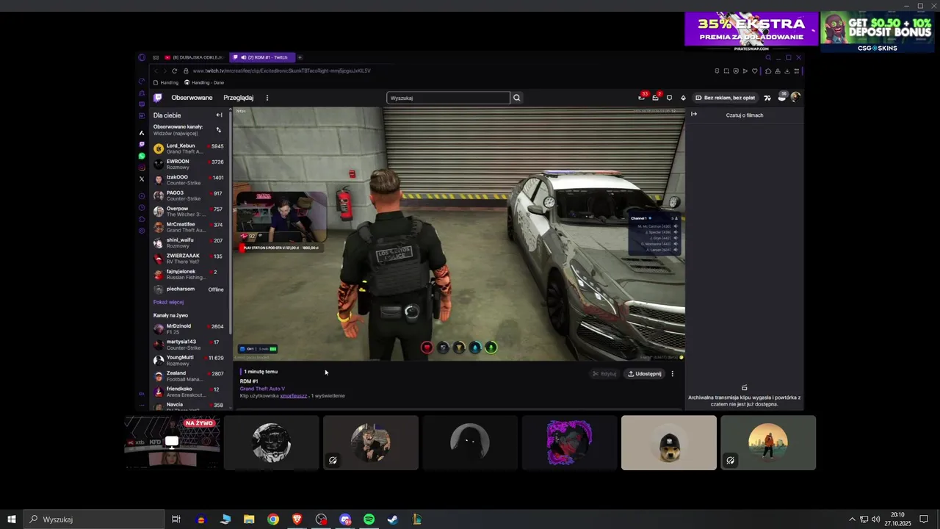Open the Windows Start menu
940x529 pixels.
tap(12, 519)
